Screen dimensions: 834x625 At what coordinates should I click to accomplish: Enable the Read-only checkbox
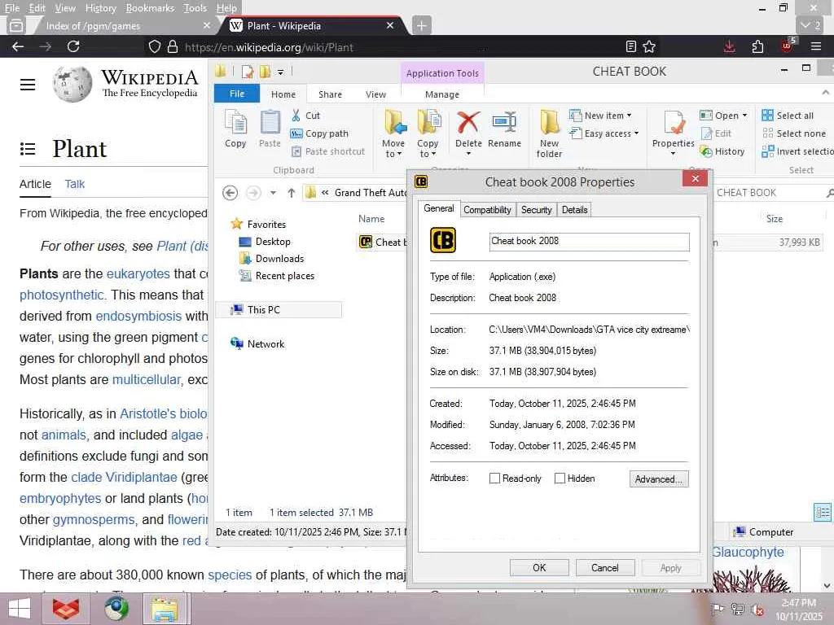point(494,479)
